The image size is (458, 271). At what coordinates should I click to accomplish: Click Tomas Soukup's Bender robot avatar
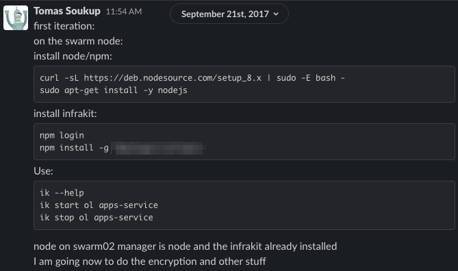pyautogui.click(x=16, y=18)
